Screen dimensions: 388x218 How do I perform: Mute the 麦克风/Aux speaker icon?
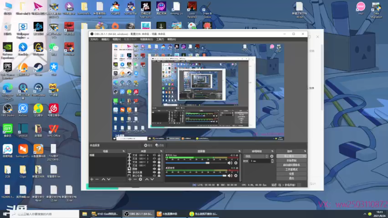click(x=230, y=163)
